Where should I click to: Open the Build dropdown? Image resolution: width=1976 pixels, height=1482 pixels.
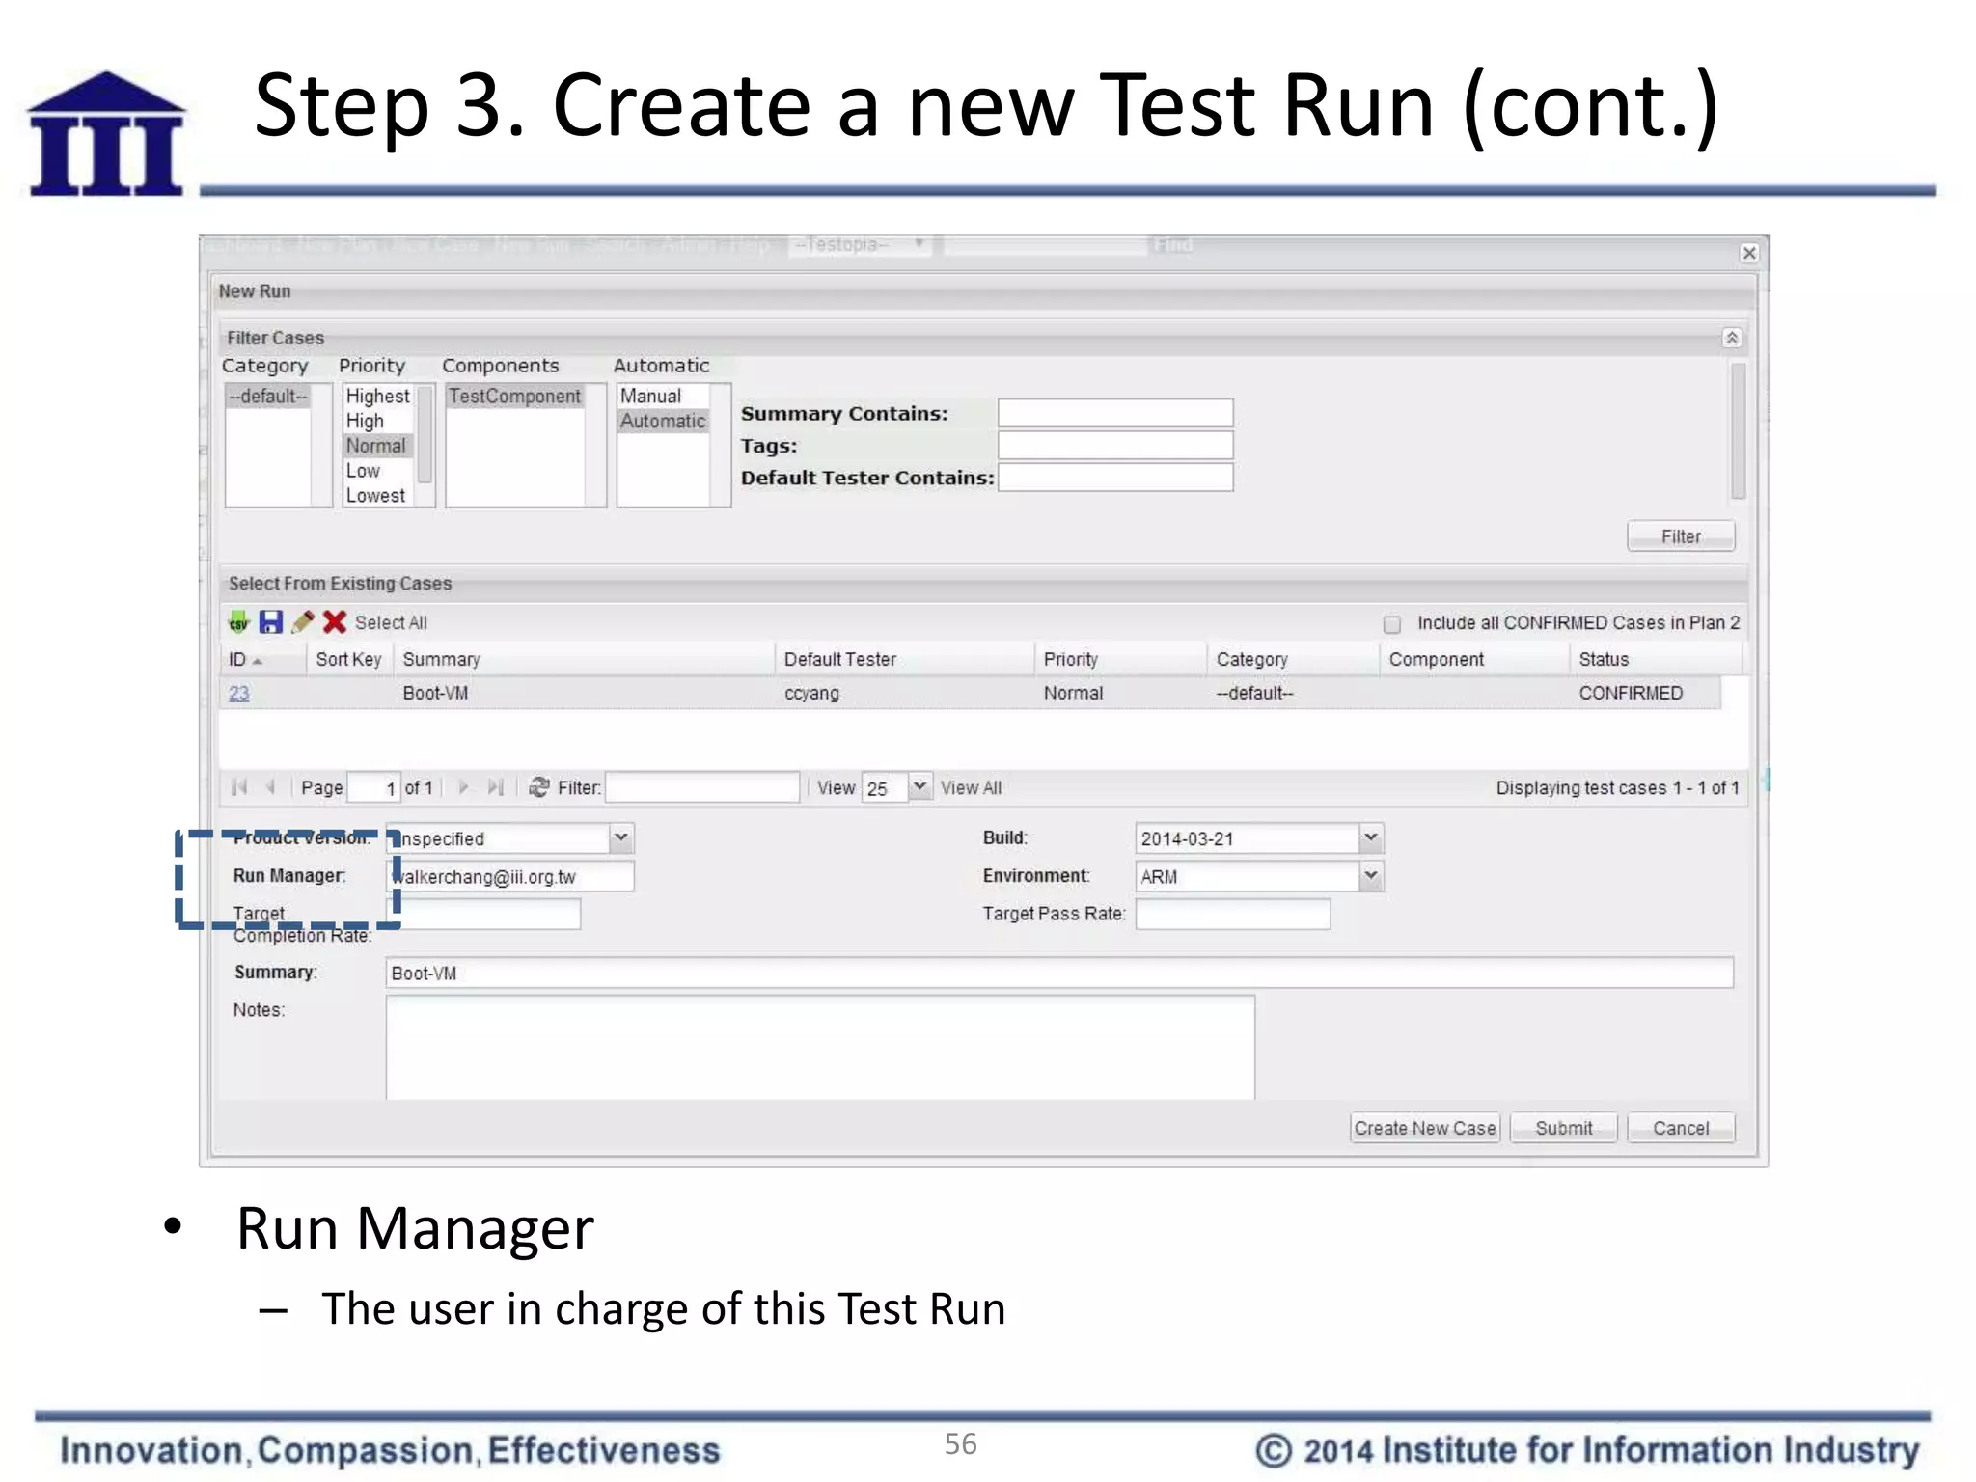click(1371, 837)
